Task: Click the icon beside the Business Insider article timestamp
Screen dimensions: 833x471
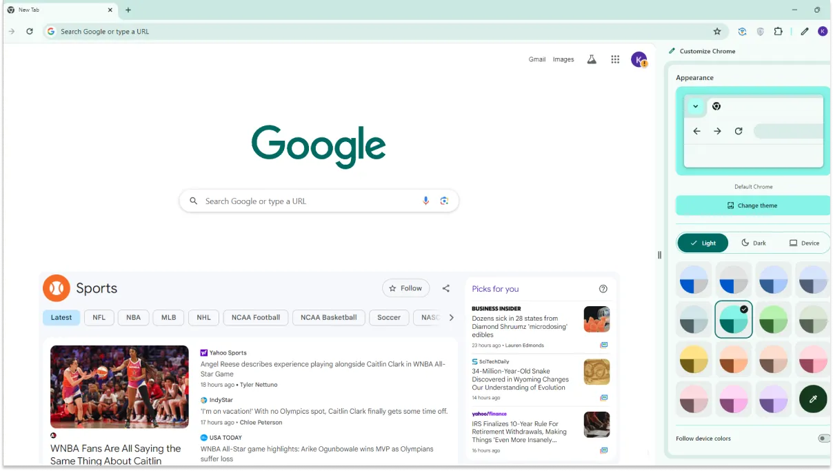Action: point(603,345)
